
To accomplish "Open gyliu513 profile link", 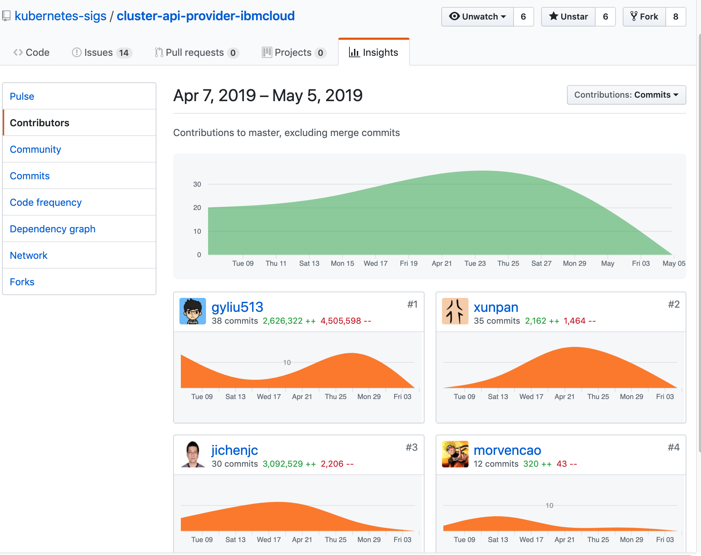I will click(237, 307).
